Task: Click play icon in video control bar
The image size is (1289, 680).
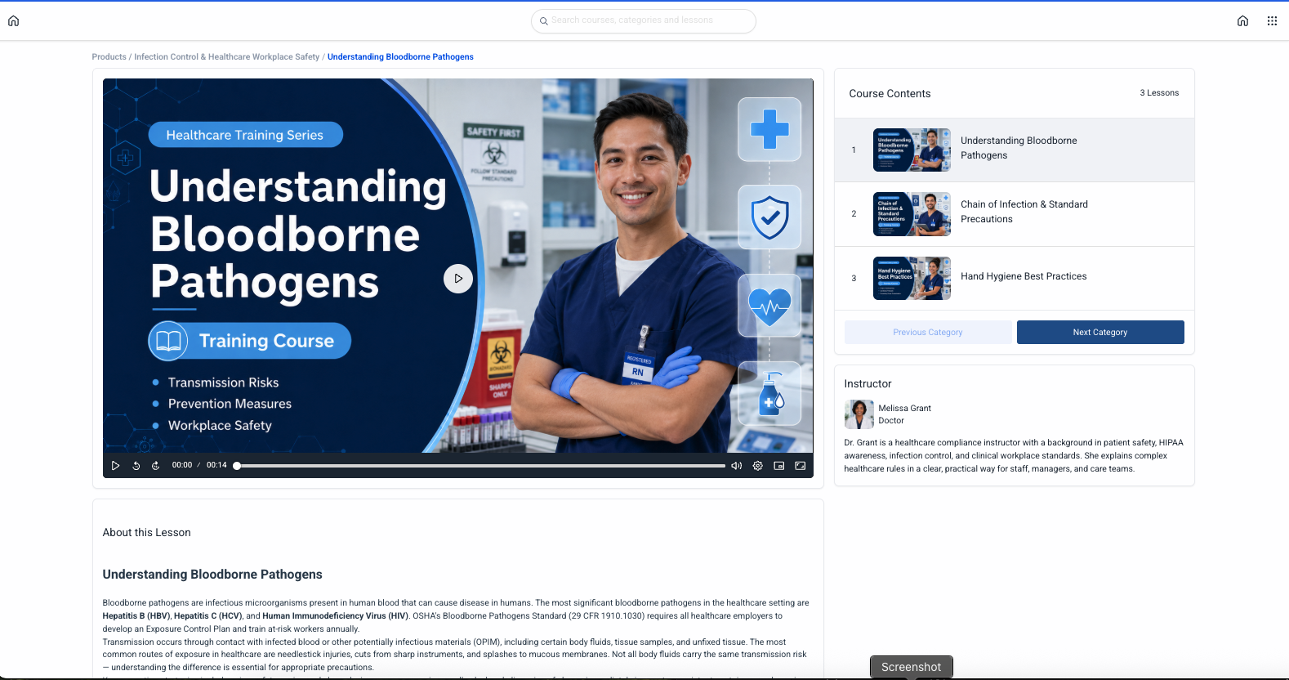Action: pos(115,466)
